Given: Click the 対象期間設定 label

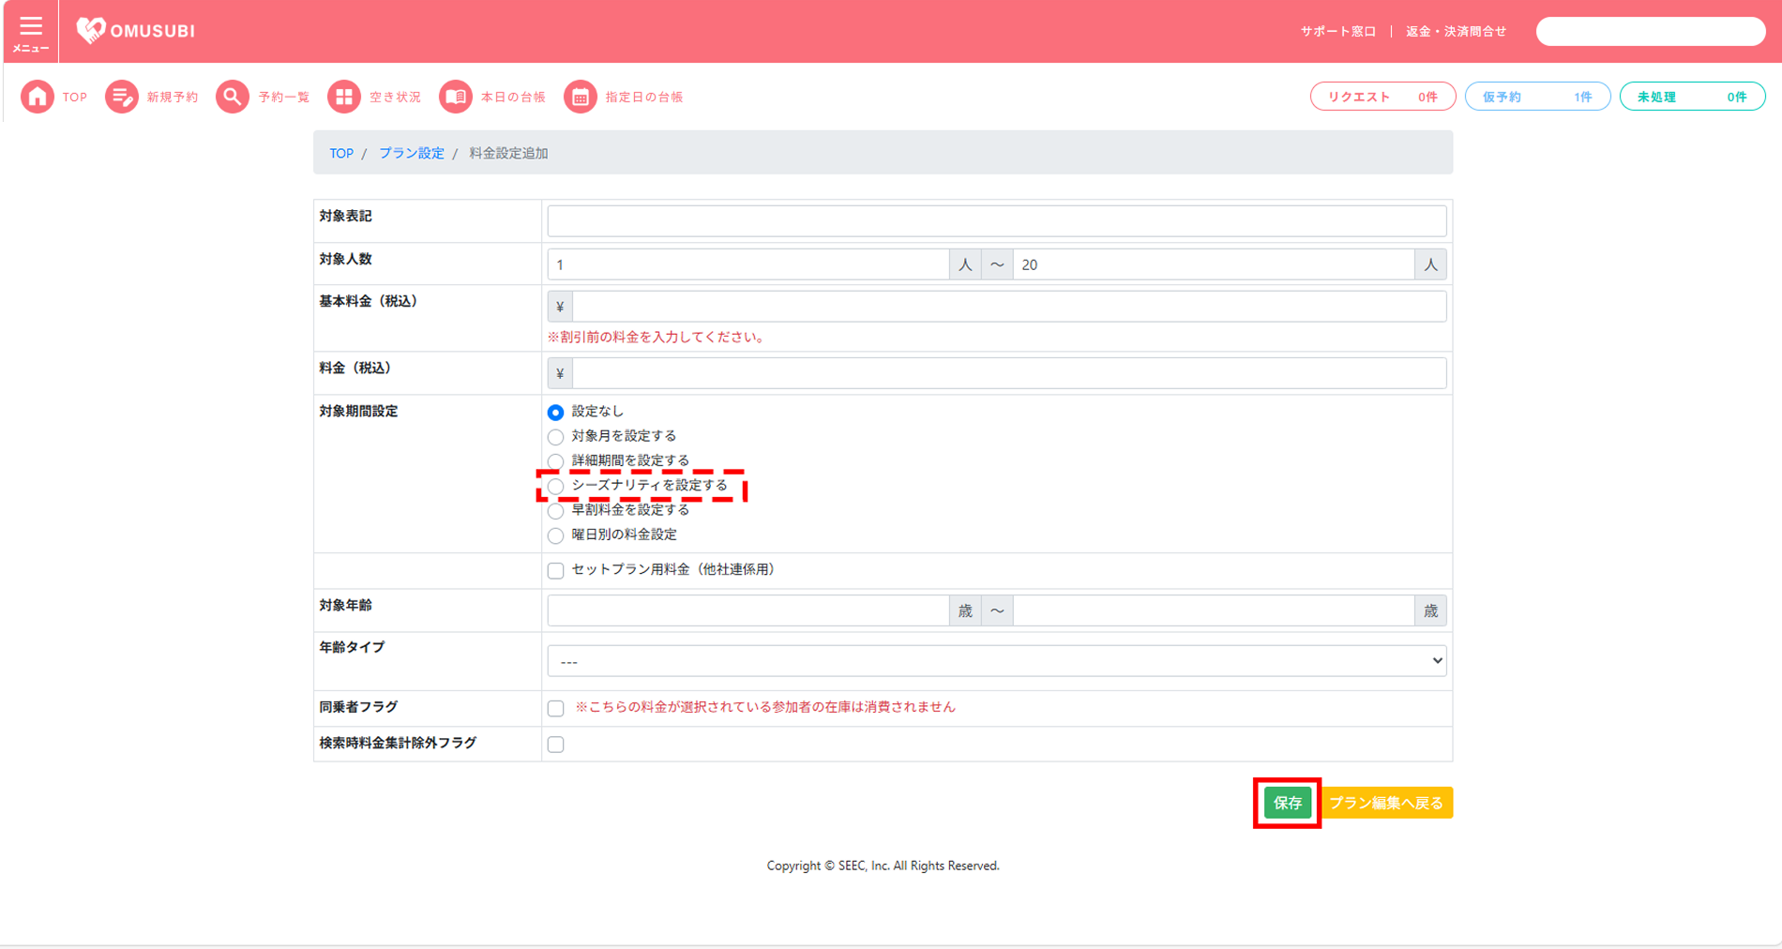Looking at the screenshot, I should pos(358,411).
